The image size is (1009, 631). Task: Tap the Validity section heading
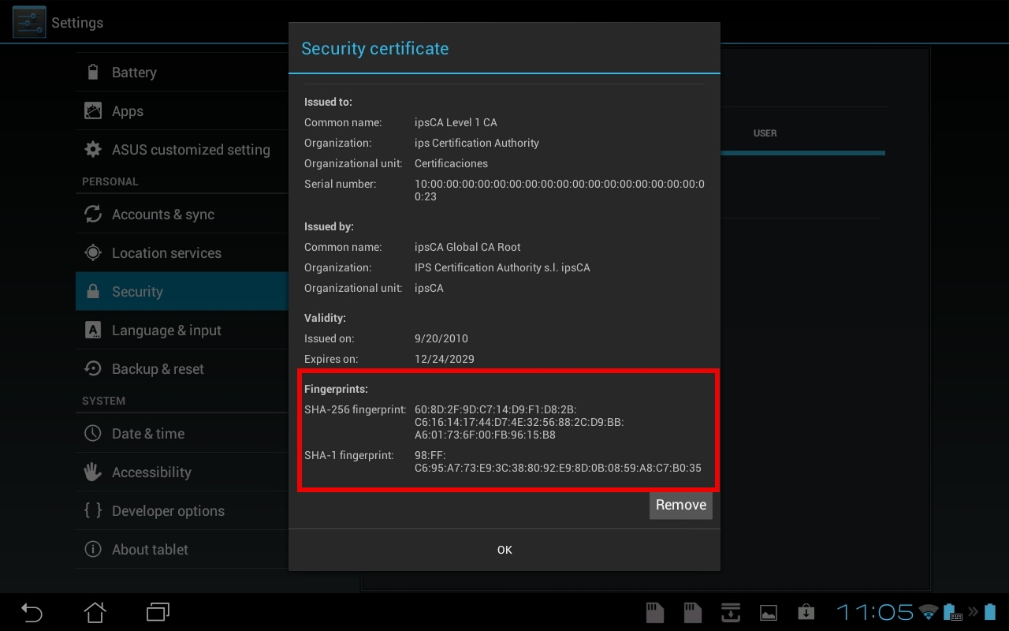click(325, 318)
